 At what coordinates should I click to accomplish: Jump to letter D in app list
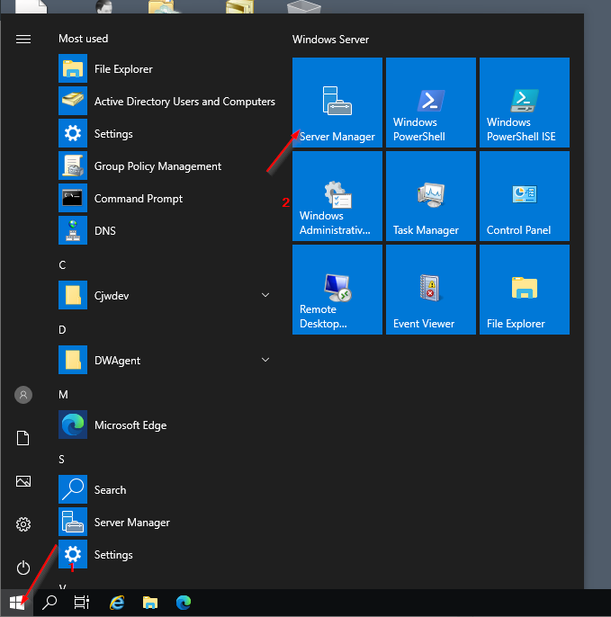point(62,330)
